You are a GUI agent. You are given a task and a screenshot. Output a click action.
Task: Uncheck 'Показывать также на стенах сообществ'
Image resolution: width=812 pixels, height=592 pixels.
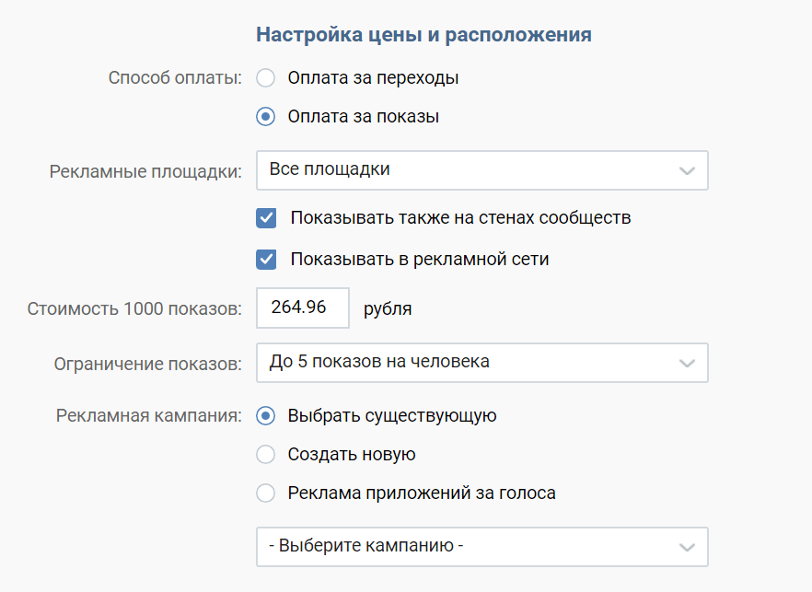click(x=266, y=218)
